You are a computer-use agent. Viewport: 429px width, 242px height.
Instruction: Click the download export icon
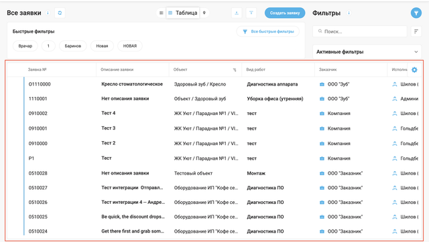237,13
